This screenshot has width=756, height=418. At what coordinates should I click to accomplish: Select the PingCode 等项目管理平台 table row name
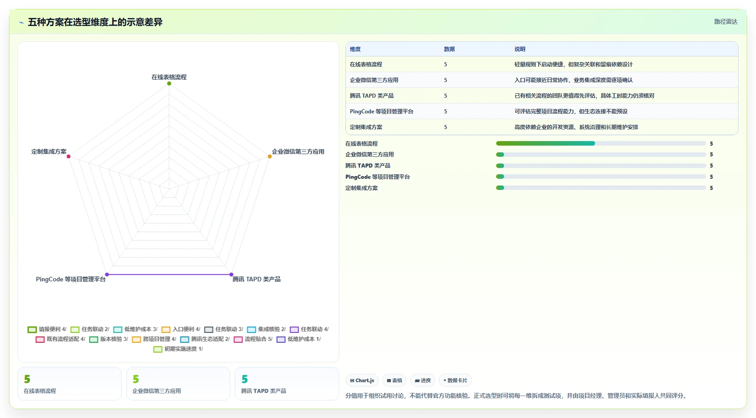[382, 112]
